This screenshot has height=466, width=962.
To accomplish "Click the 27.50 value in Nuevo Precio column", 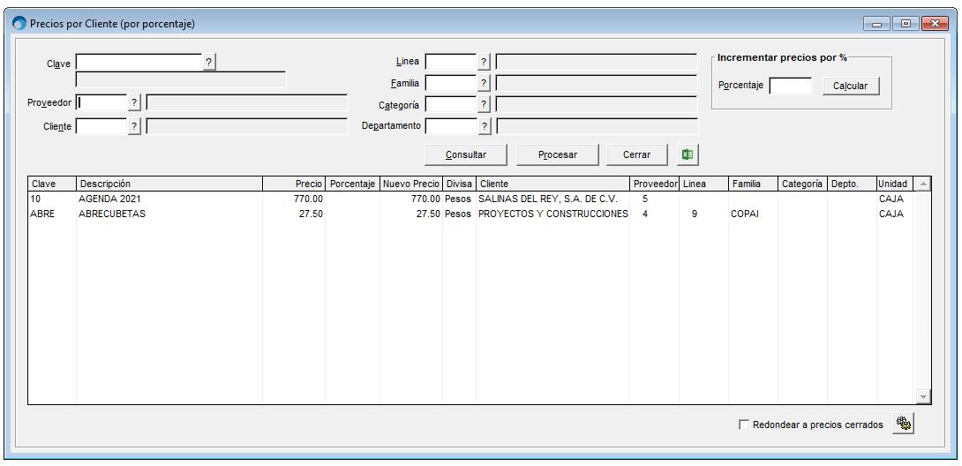I will tap(429, 214).
